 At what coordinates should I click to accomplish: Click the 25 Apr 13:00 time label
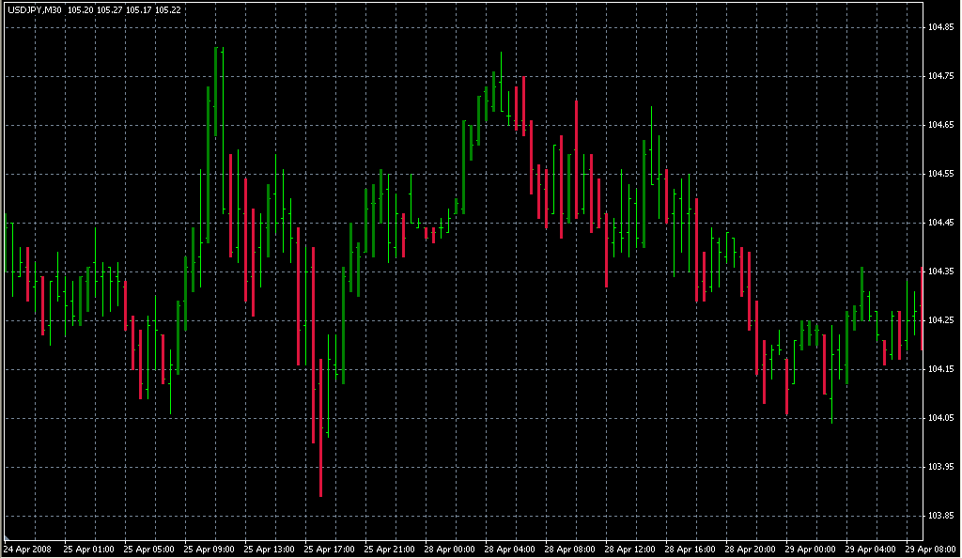(269, 550)
